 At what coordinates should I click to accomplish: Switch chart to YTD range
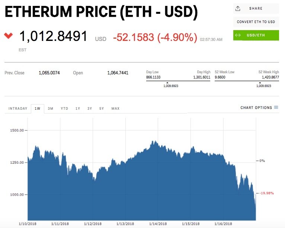click(64, 109)
